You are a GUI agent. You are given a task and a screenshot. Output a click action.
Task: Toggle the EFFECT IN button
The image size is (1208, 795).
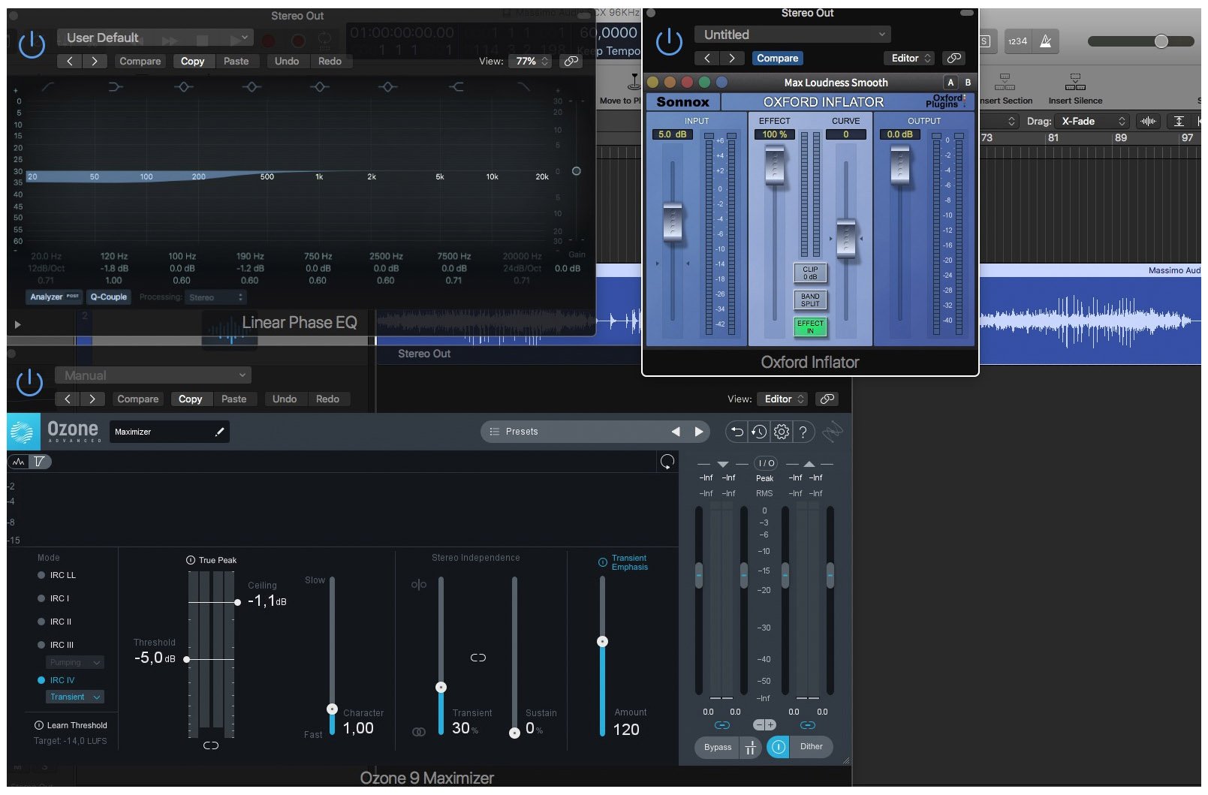810,327
